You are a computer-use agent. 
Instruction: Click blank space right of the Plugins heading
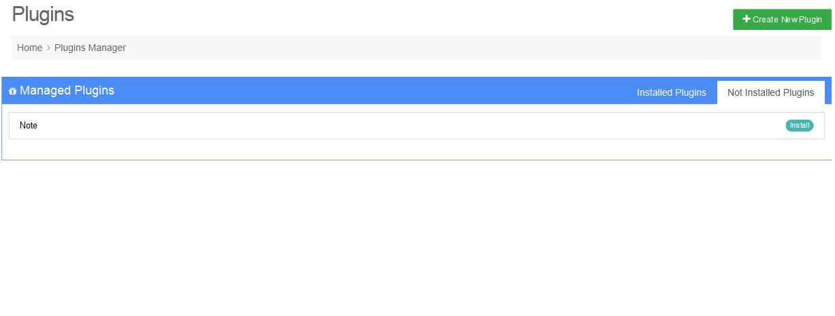point(340,14)
